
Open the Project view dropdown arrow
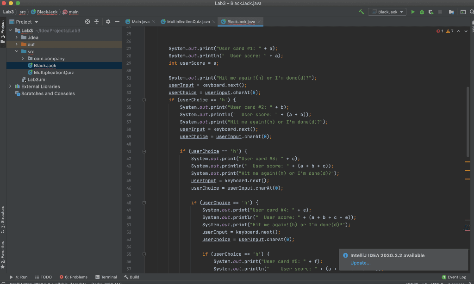(x=36, y=22)
